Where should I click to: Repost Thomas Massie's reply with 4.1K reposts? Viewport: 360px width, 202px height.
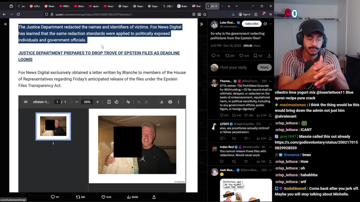[234, 115]
